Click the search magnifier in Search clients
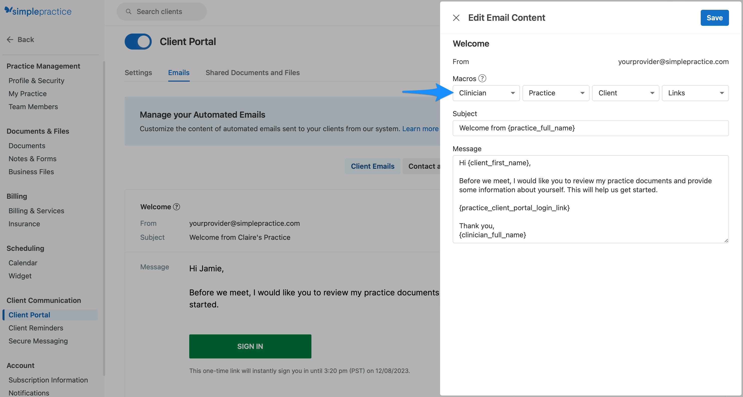This screenshot has width=743, height=397. click(129, 11)
